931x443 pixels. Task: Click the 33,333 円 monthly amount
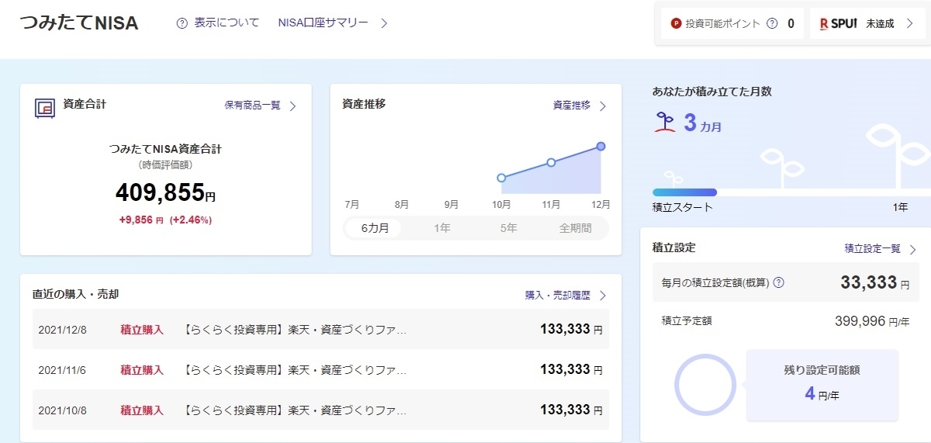(x=875, y=282)
